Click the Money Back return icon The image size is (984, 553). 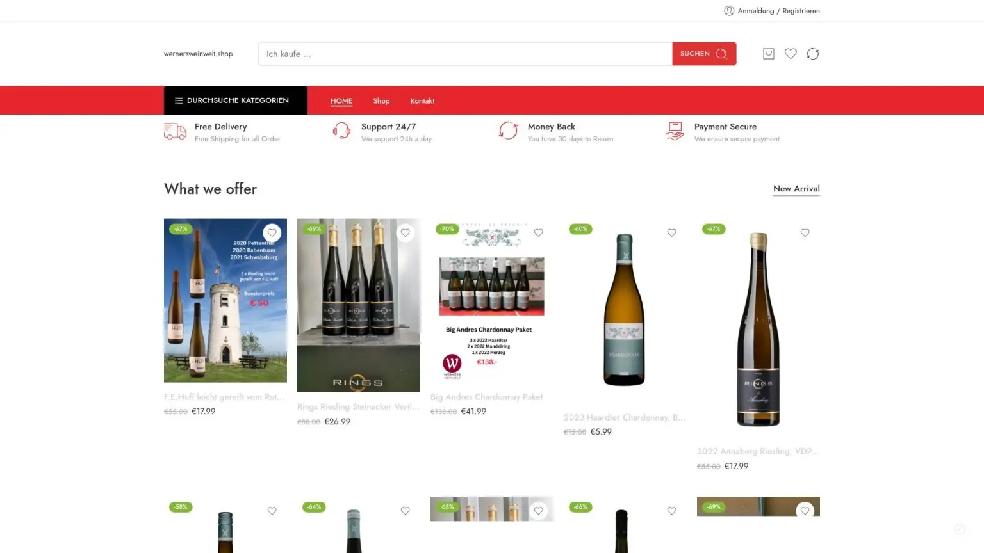click(508, 131)
